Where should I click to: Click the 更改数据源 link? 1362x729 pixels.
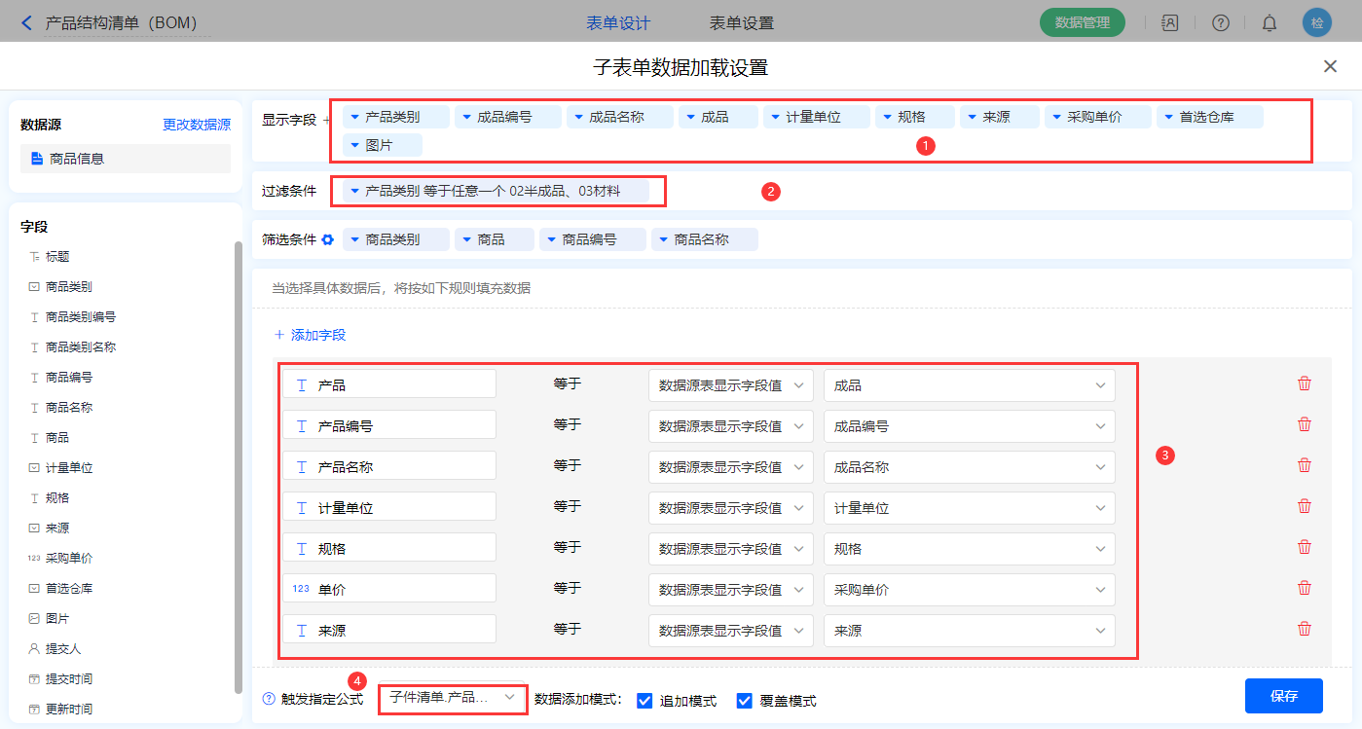click(x=197, y=125)
